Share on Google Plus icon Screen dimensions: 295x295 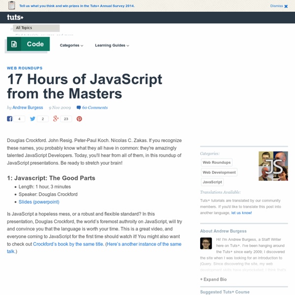point(56,118)
